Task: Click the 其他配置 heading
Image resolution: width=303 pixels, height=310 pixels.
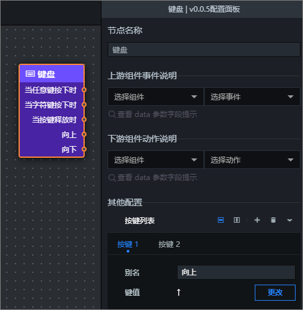Action: pos(125,202)
